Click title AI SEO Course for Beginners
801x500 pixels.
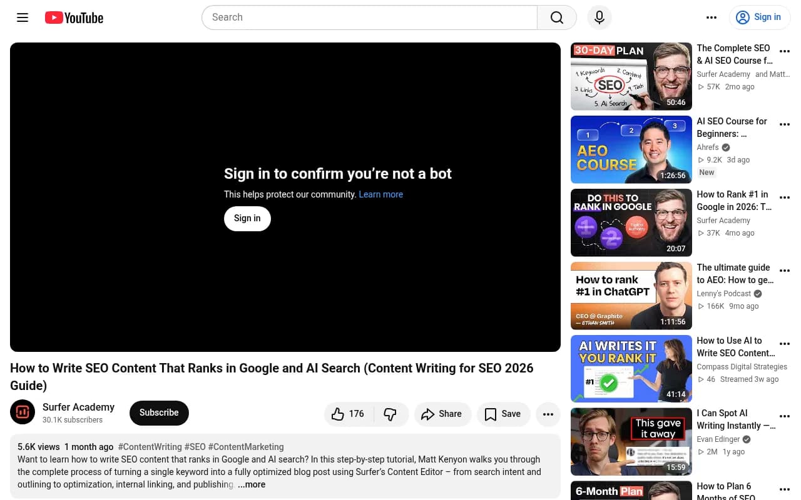[732, 127]
